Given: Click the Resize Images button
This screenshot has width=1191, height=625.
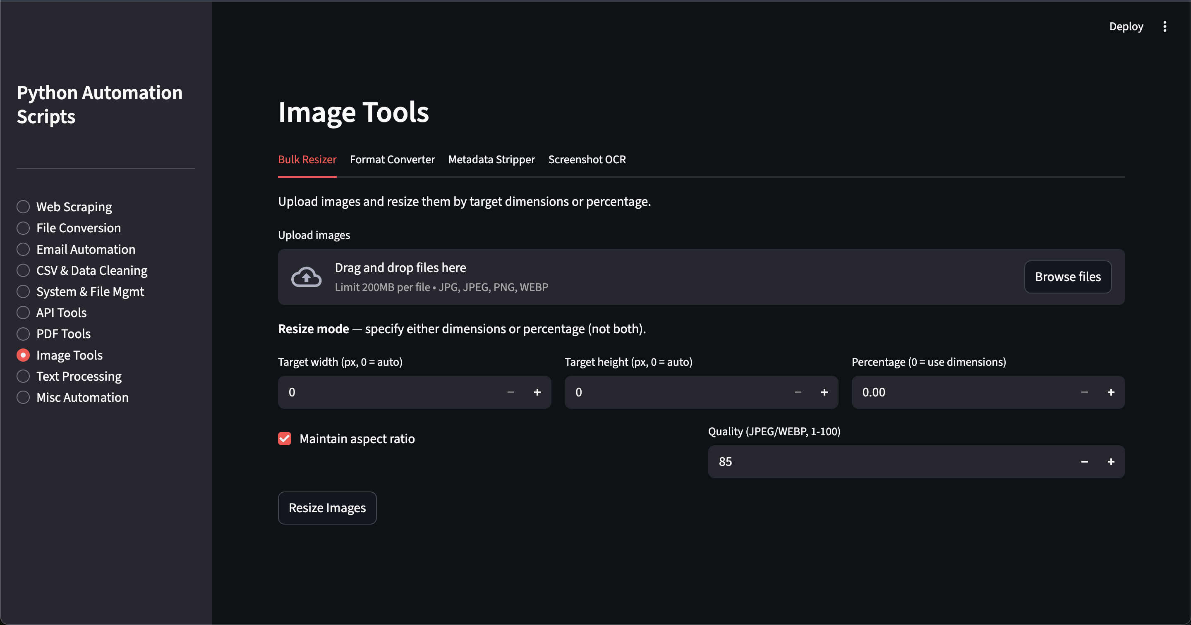Looking at the screenshot, I should coord(327,508).
